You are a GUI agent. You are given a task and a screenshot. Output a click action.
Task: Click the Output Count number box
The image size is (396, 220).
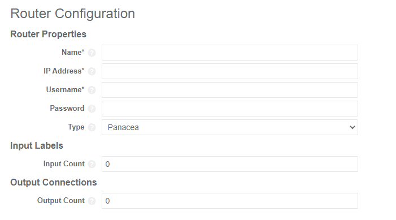coord(230,201)
